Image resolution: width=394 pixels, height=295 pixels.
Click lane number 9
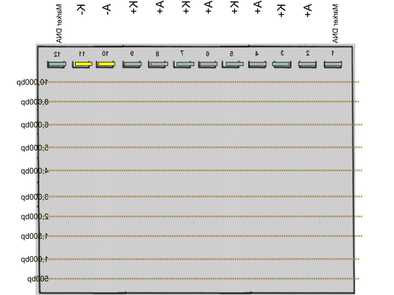(132, 53)
